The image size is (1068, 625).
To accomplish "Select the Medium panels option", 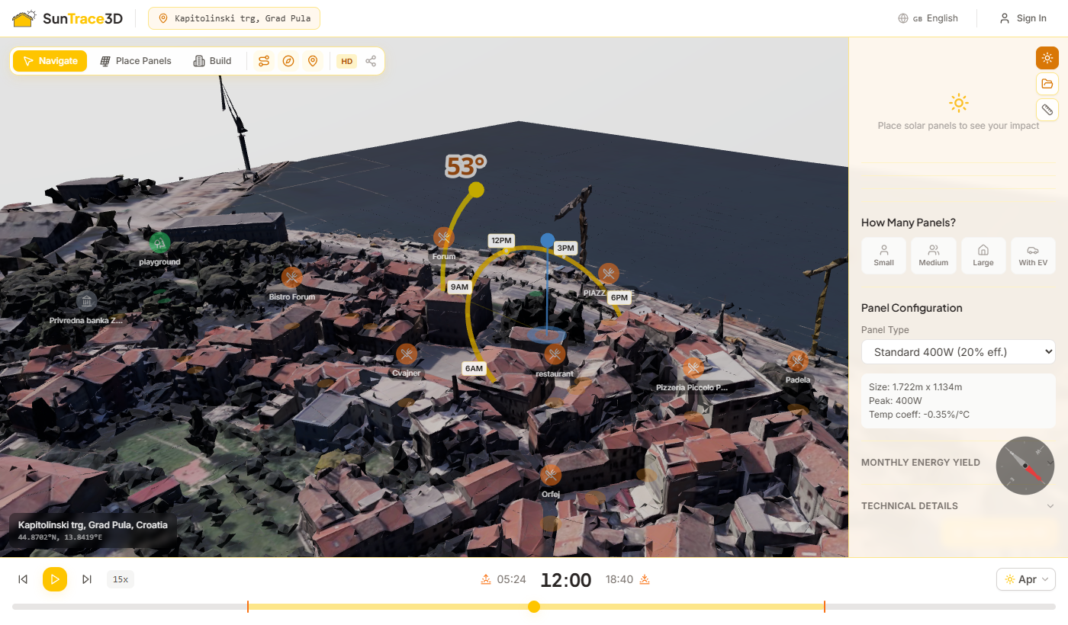I will [x=933, y=255].
